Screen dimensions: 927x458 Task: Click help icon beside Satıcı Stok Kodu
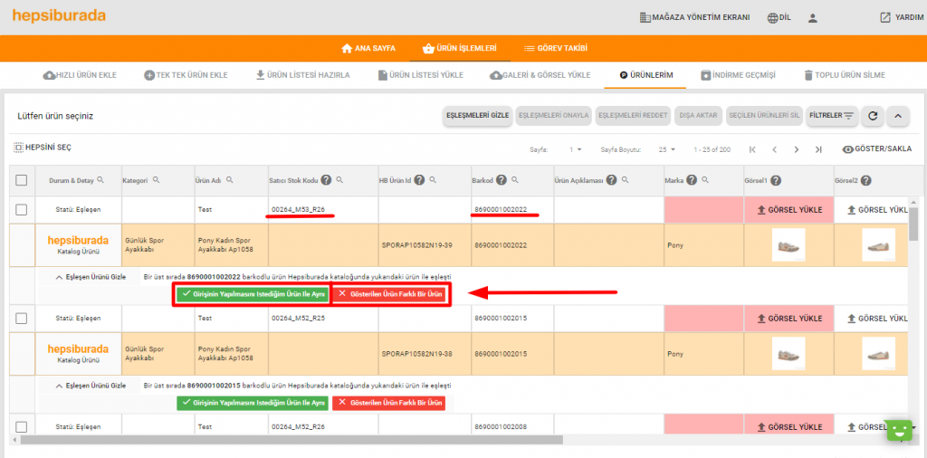326,180
